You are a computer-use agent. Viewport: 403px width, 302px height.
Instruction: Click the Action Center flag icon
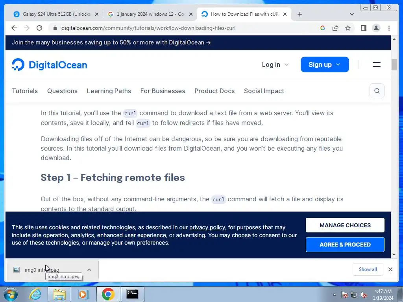[344, 295]
